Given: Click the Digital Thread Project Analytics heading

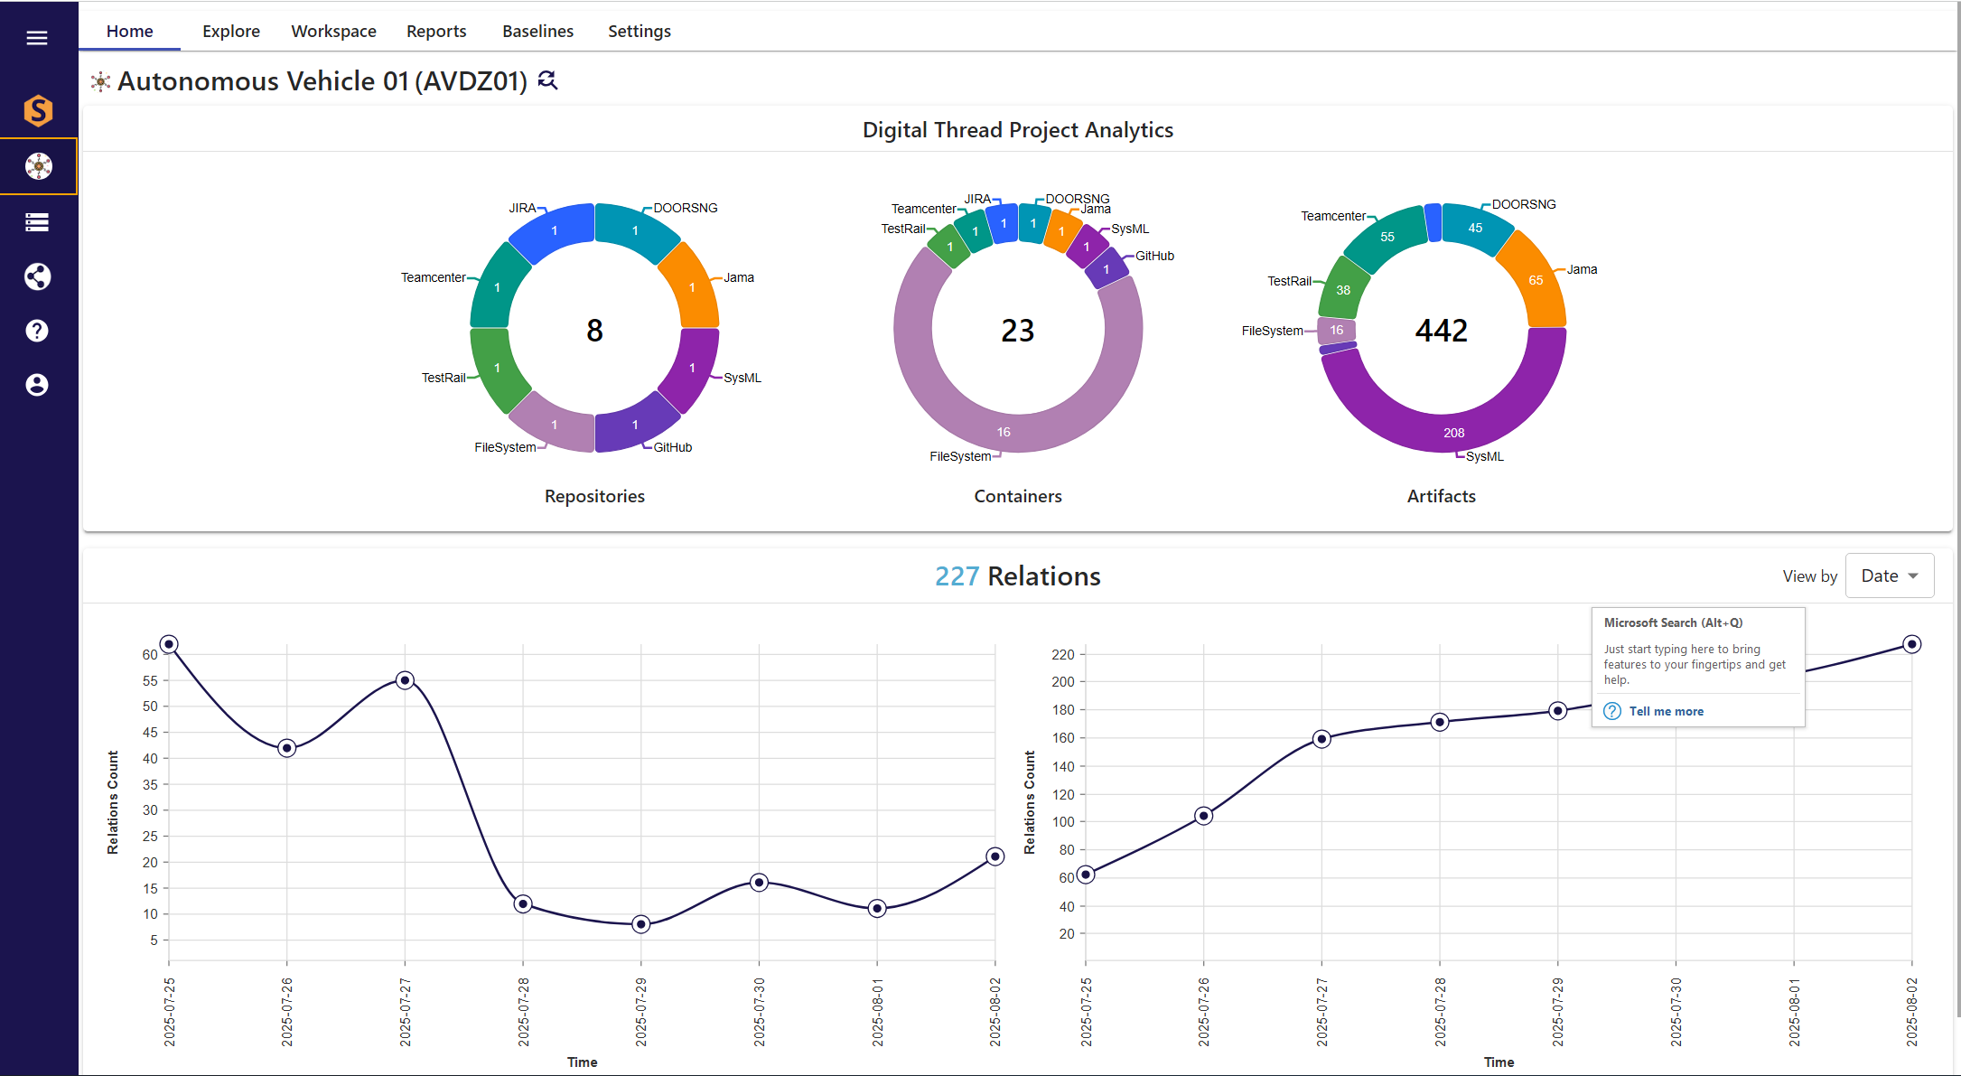Looking at the screenshot, I should point(1018,130).
